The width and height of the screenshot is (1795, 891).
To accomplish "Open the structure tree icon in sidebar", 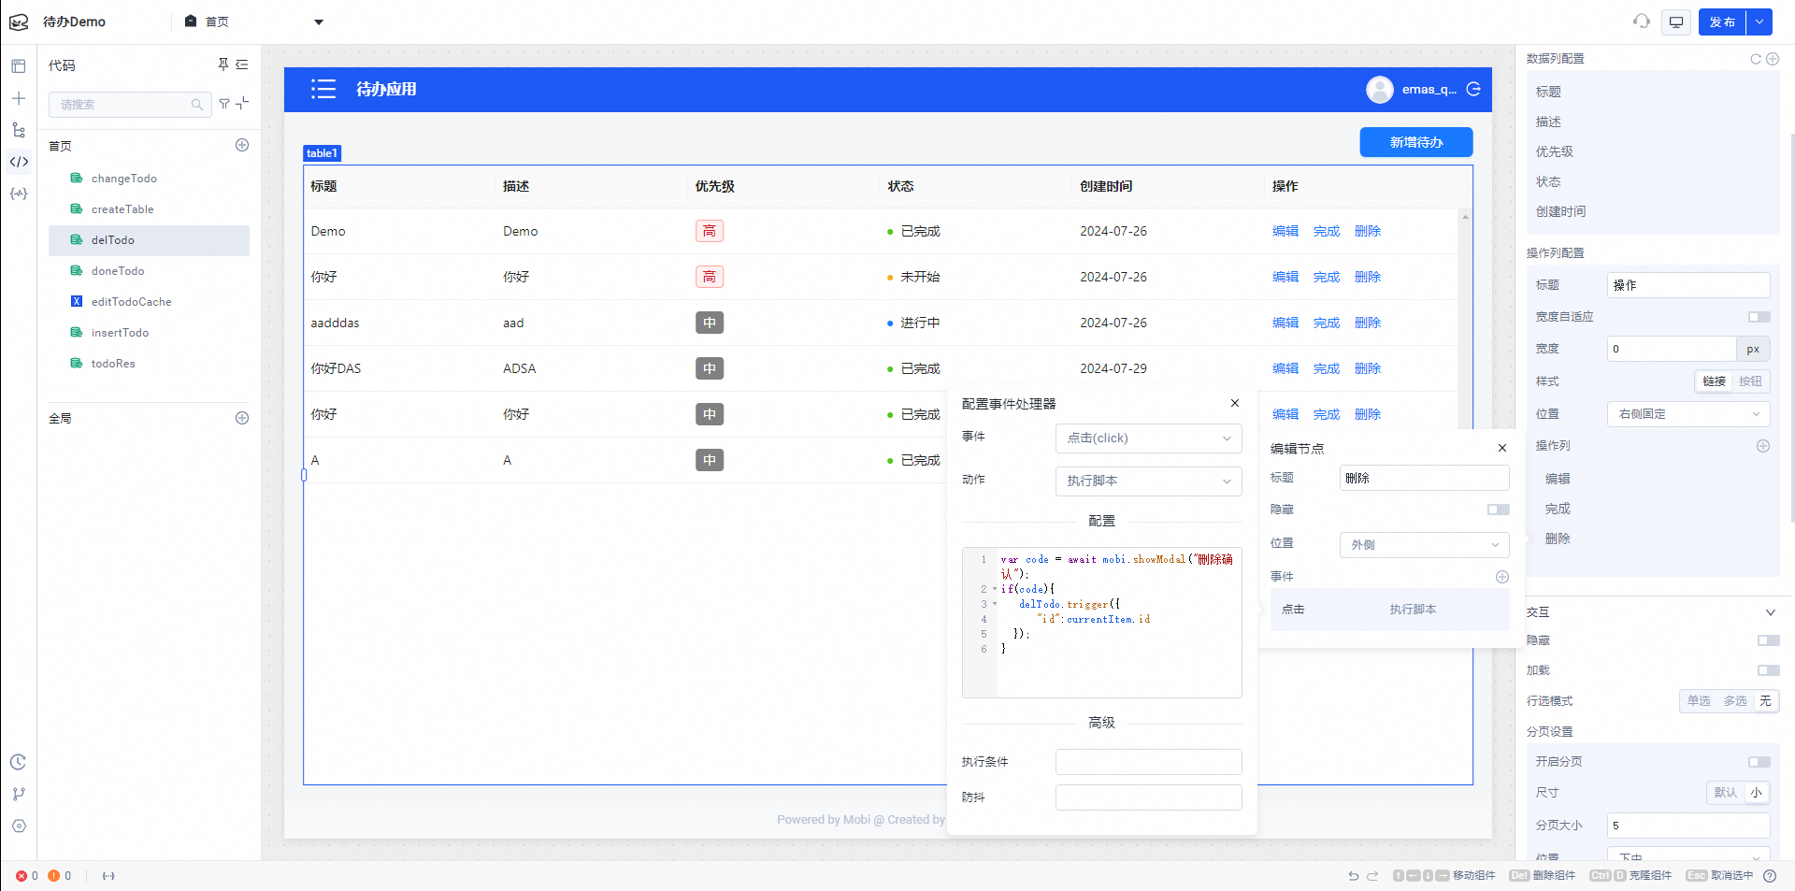I will pyautogui.click(x=19, y=130).
